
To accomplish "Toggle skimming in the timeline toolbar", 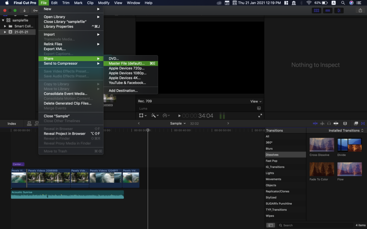I will 315,123.
